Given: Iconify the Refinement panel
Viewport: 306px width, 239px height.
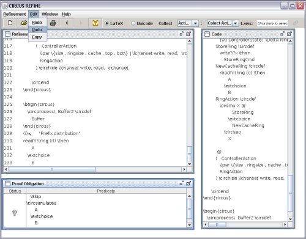Looking at the screenshot, I should tap(182, 34).
